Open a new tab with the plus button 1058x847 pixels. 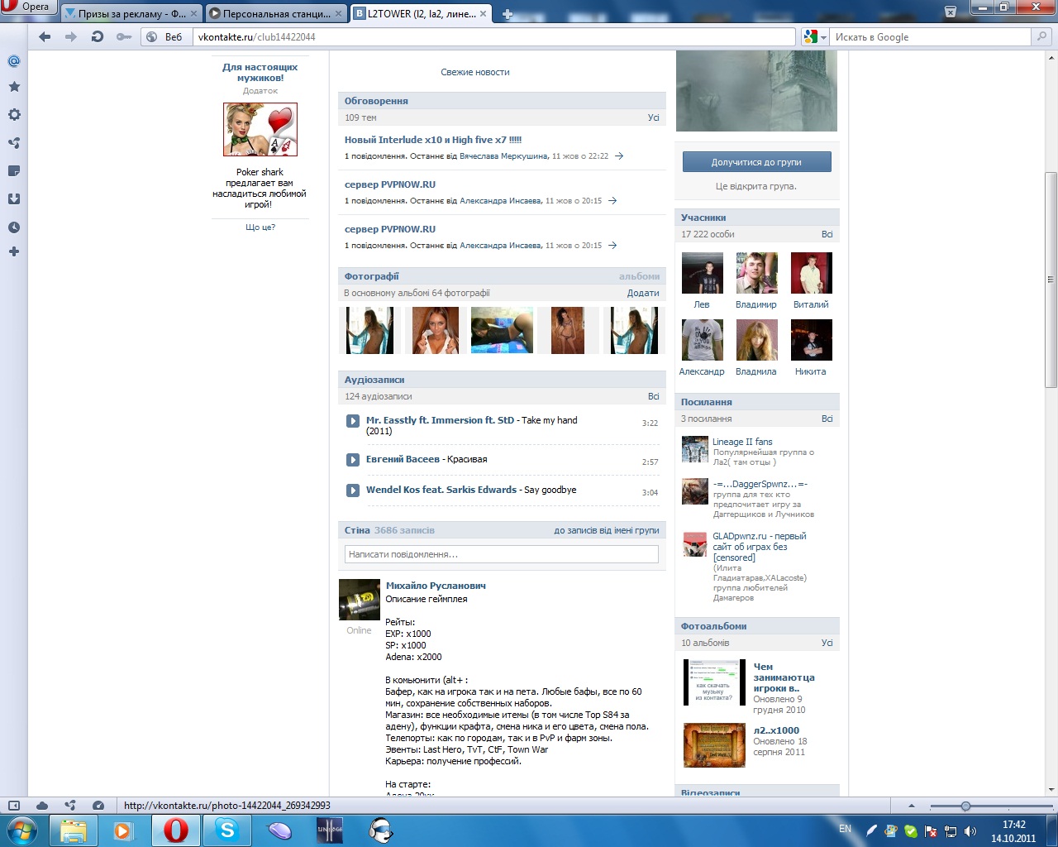(508, 14)
